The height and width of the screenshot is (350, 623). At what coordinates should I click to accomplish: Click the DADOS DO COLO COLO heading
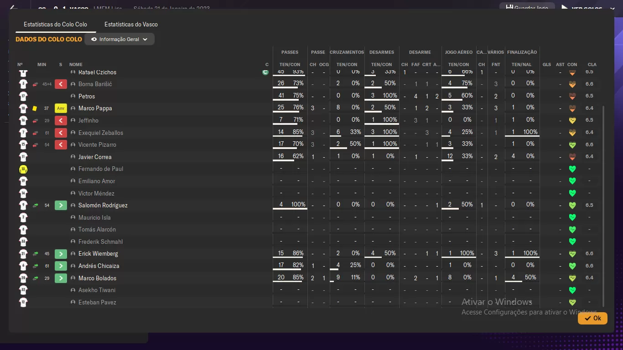[x=49, y=39]
